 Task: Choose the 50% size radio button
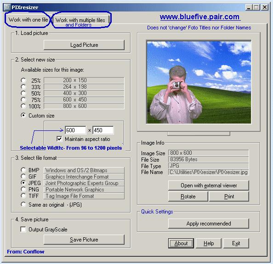[23, 93]
